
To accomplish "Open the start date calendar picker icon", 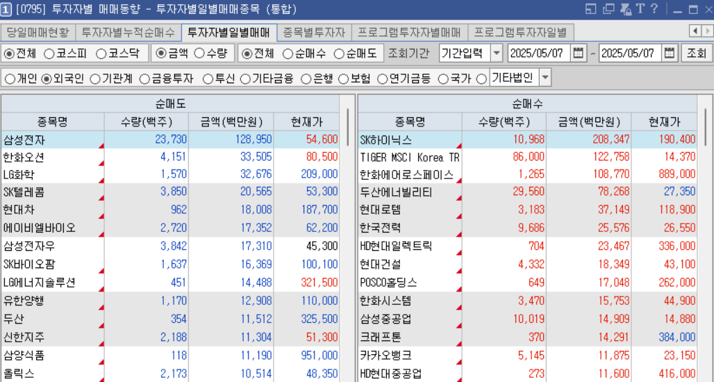I will [x=578, y=53].
